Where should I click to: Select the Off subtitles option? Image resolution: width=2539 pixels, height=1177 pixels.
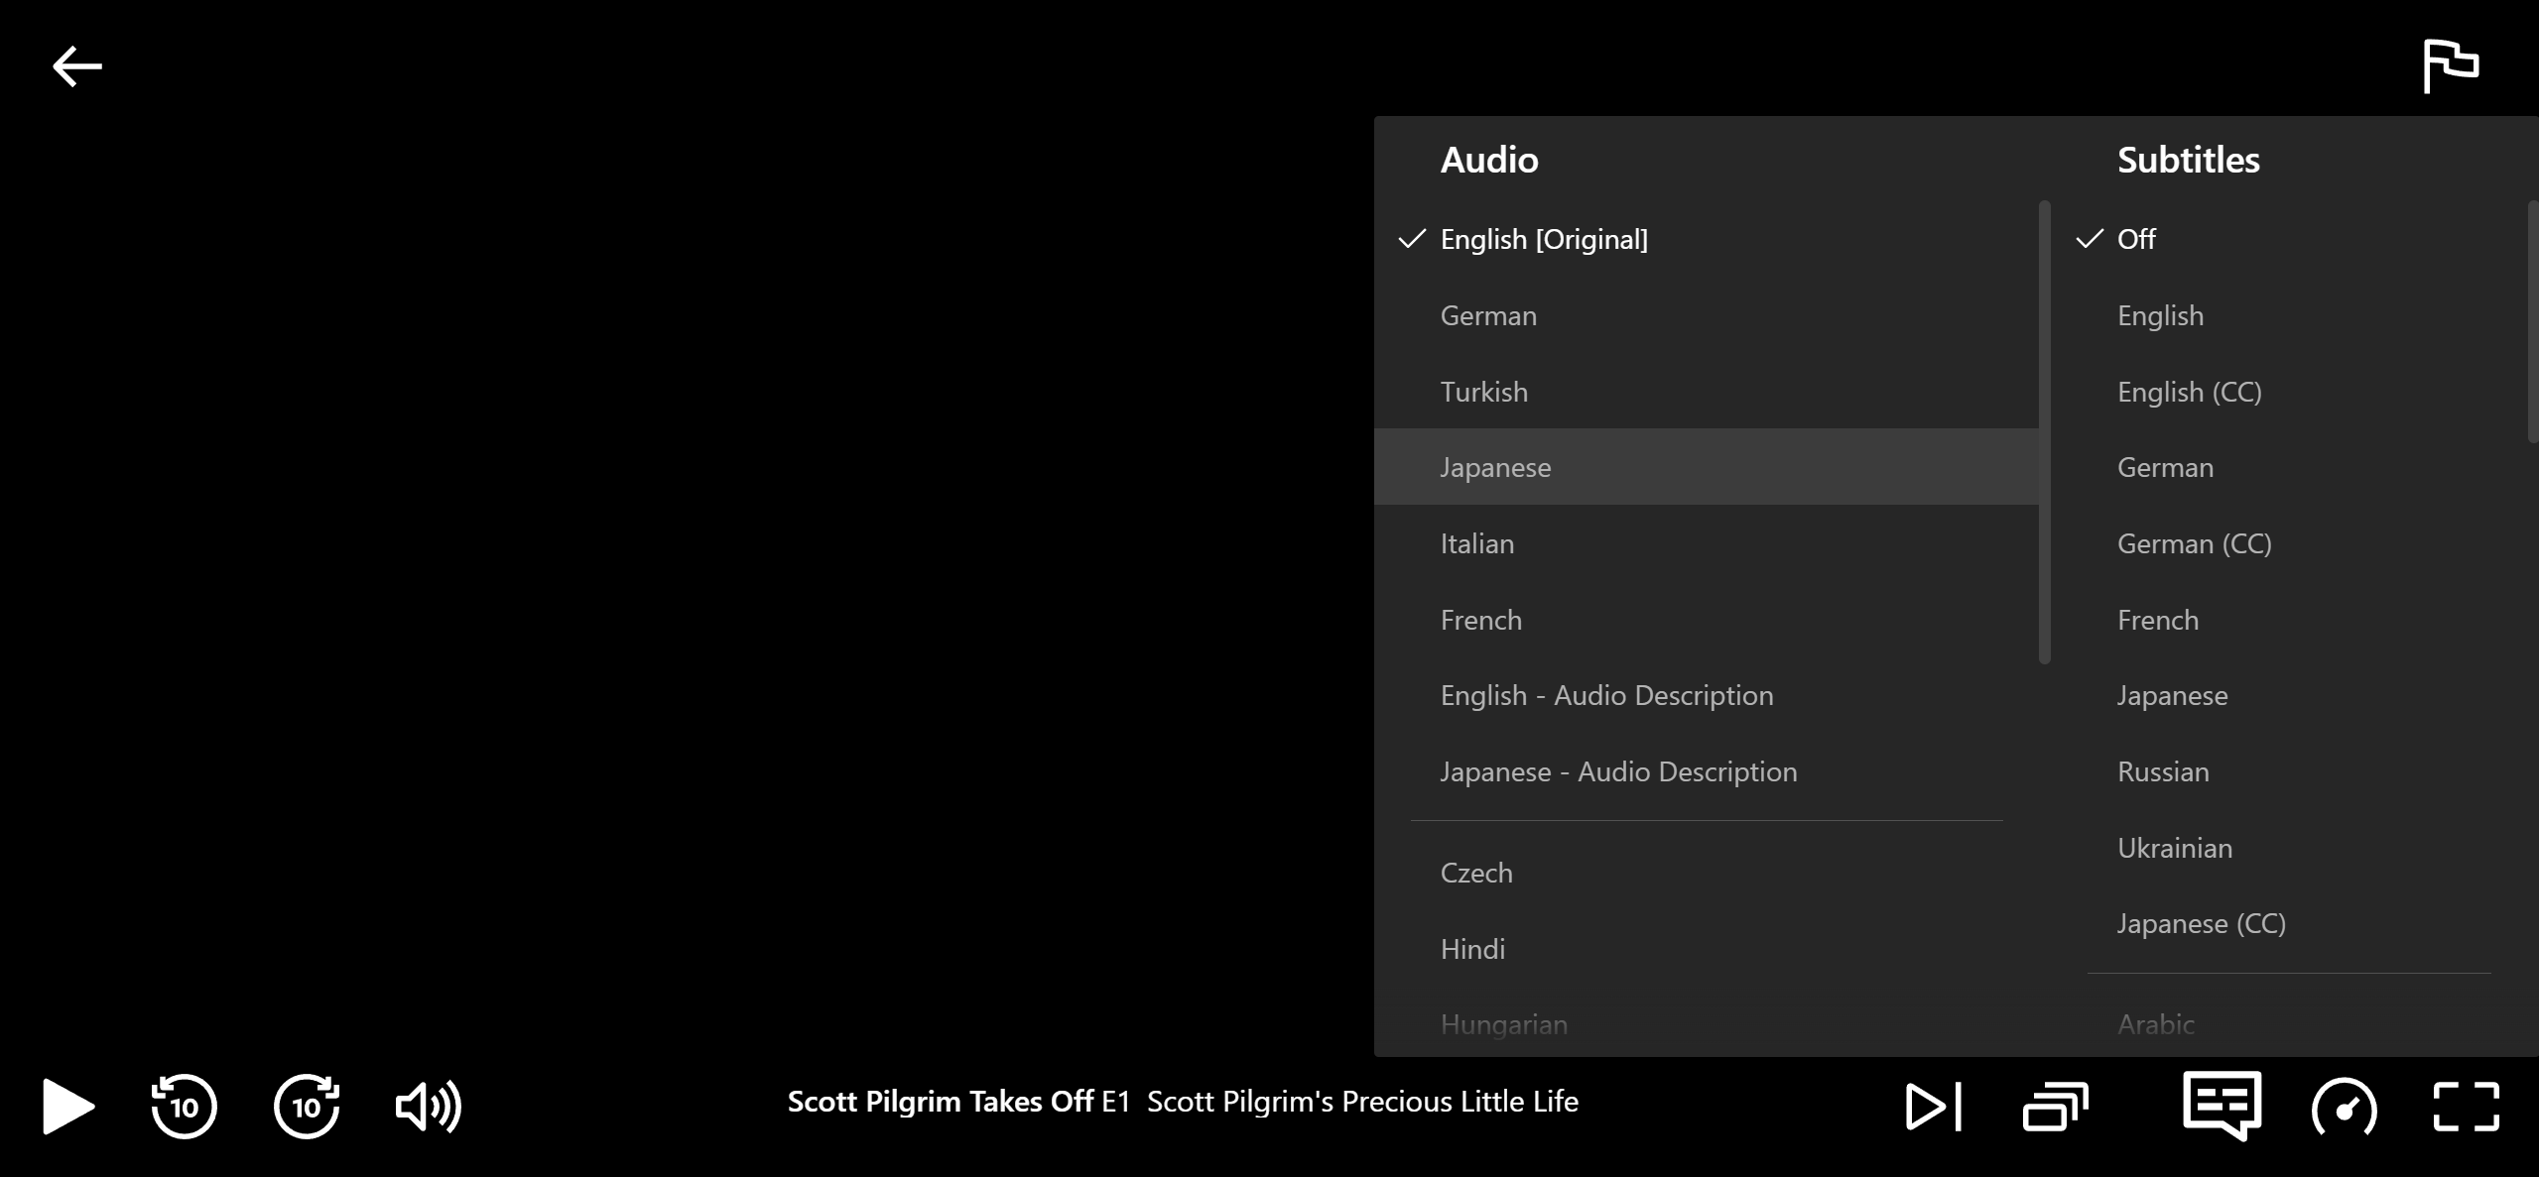click(x=2135, y=239)
